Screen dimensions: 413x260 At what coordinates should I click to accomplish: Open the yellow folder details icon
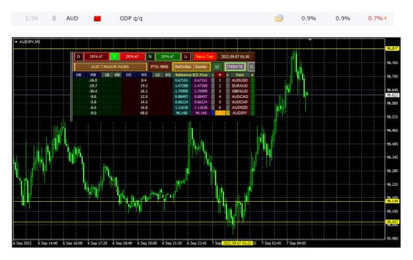point(279,19)
